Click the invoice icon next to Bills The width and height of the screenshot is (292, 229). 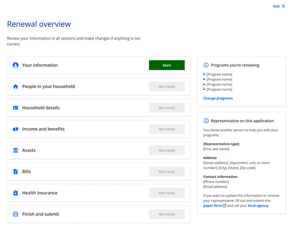15,172
